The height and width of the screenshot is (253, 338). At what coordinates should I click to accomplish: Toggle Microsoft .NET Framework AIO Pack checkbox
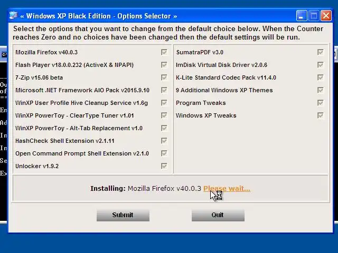point(164,90)
